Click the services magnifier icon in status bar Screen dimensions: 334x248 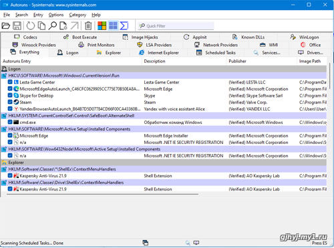point(188,243)
